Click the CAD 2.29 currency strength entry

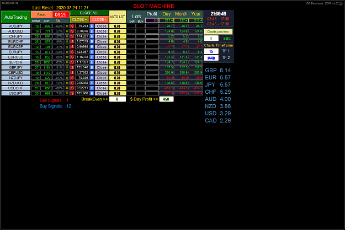click(218, 120)
